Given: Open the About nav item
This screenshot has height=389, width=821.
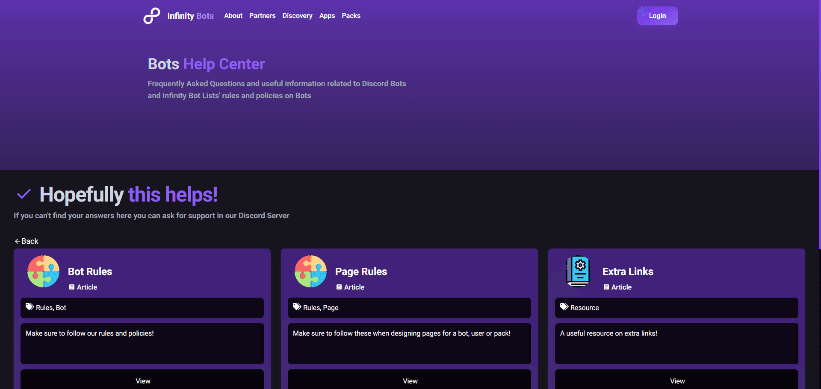Looking at the screenshot, I should 233,16.
